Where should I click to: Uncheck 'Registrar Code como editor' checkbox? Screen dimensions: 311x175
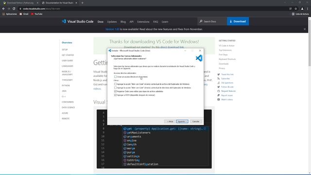pos(115,91)
